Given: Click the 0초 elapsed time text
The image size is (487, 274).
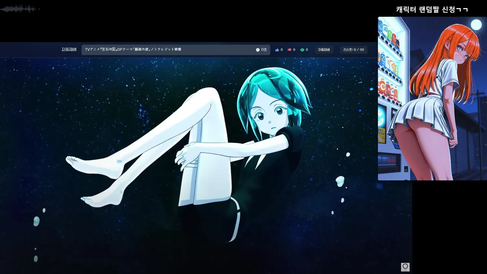Looking at the screenshot, I should [x=264, y=50].
